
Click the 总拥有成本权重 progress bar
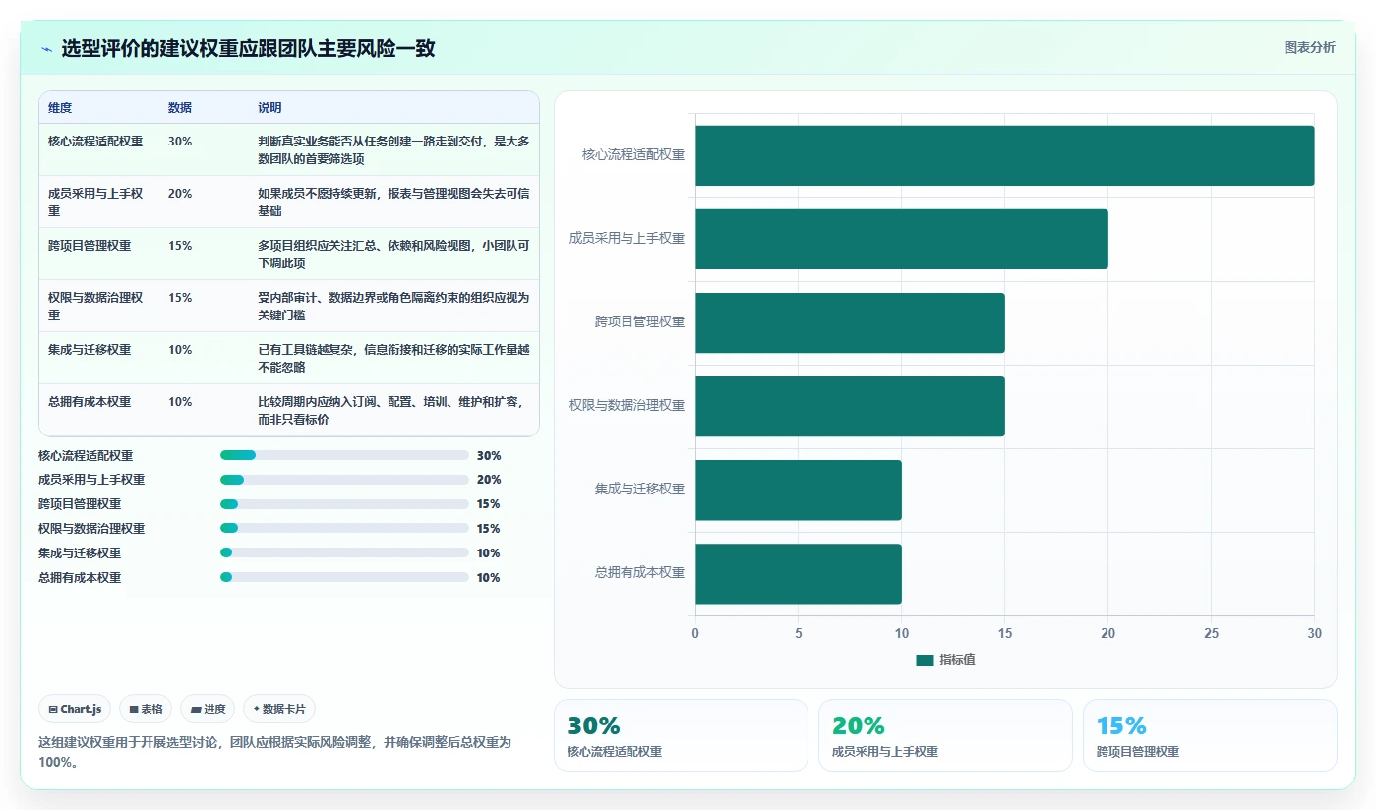344,577
